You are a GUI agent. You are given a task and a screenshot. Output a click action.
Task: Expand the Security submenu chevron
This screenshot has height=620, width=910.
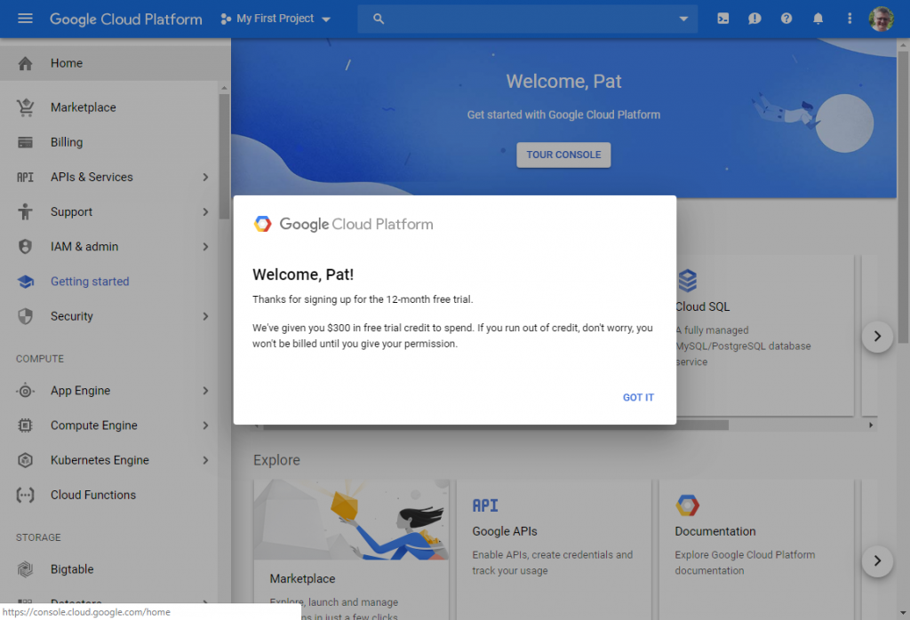(x=205, y=316)
